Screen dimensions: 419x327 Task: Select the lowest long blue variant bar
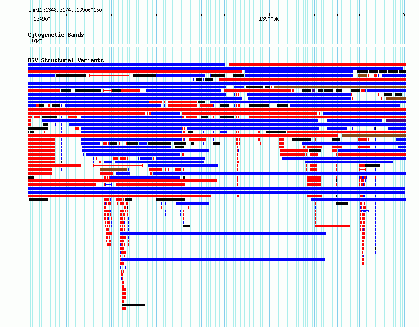tap(223, 260)
